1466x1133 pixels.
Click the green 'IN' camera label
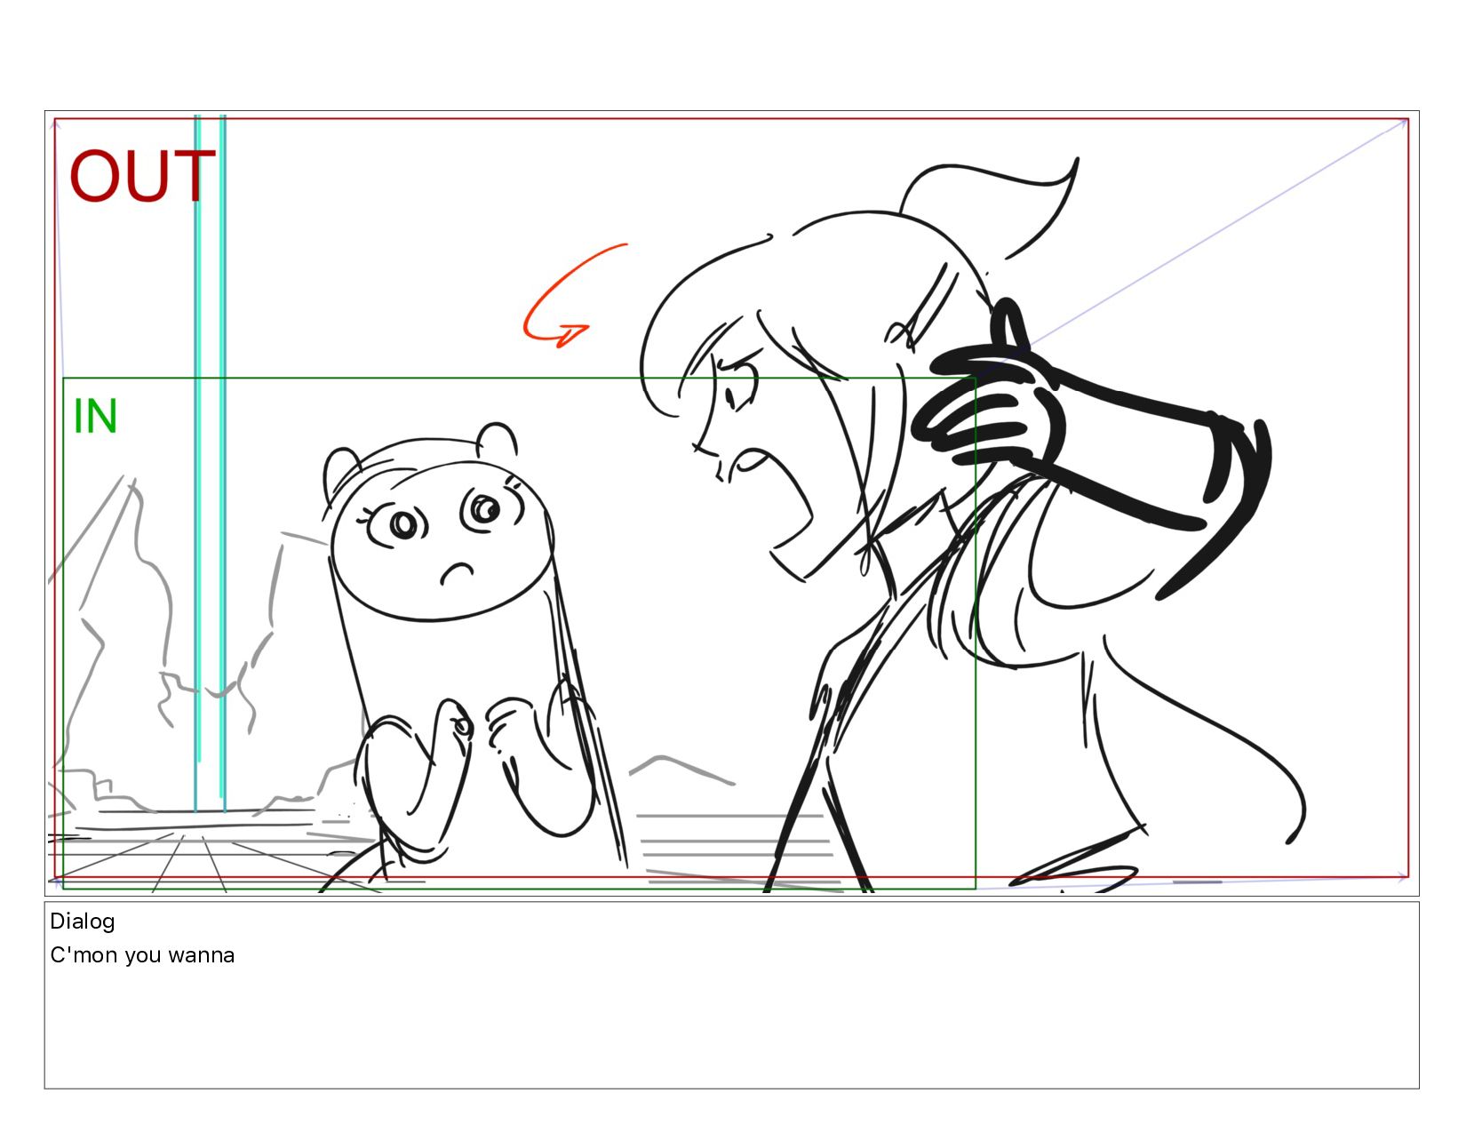[x=95, y=416]
